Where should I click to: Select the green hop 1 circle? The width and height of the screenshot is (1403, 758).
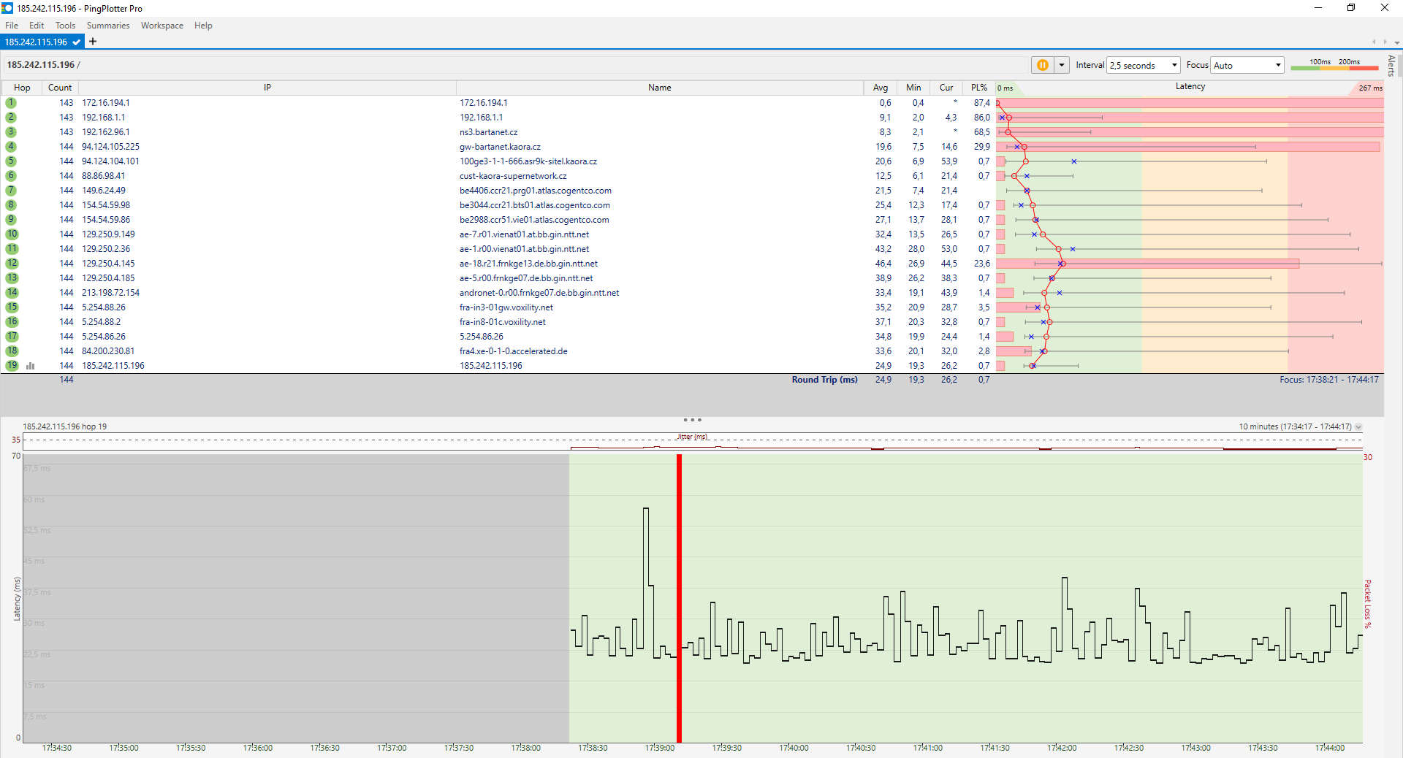point(11,103)
